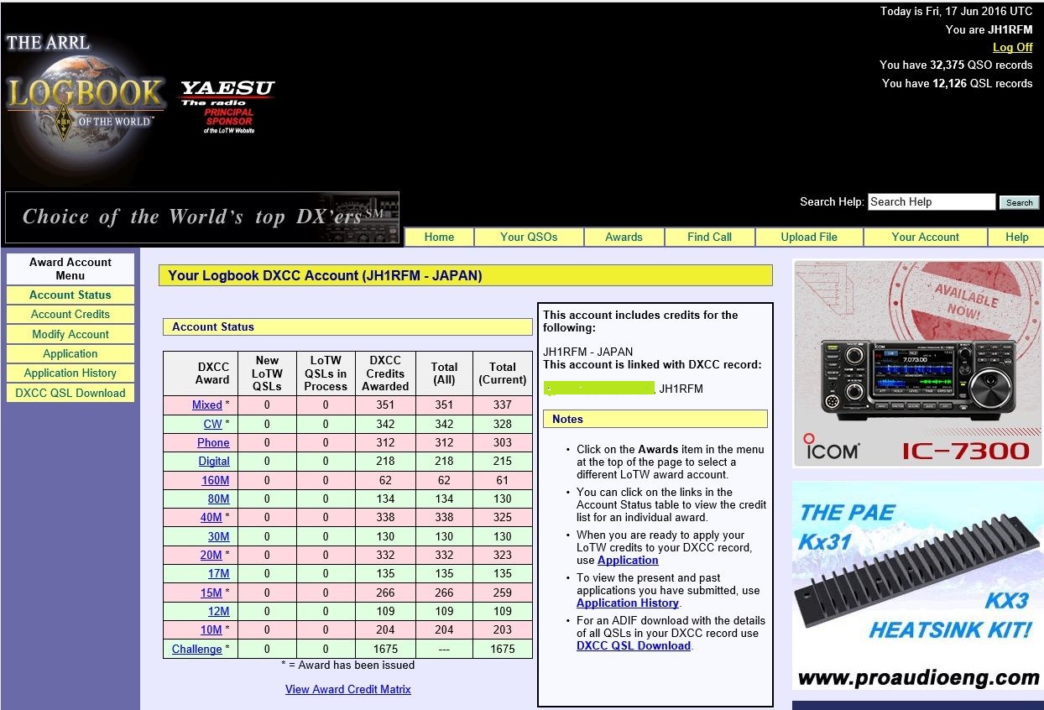Open the Mixed award credit list
This screenshot has width=1044, height=710.
(x=207, y=405)
